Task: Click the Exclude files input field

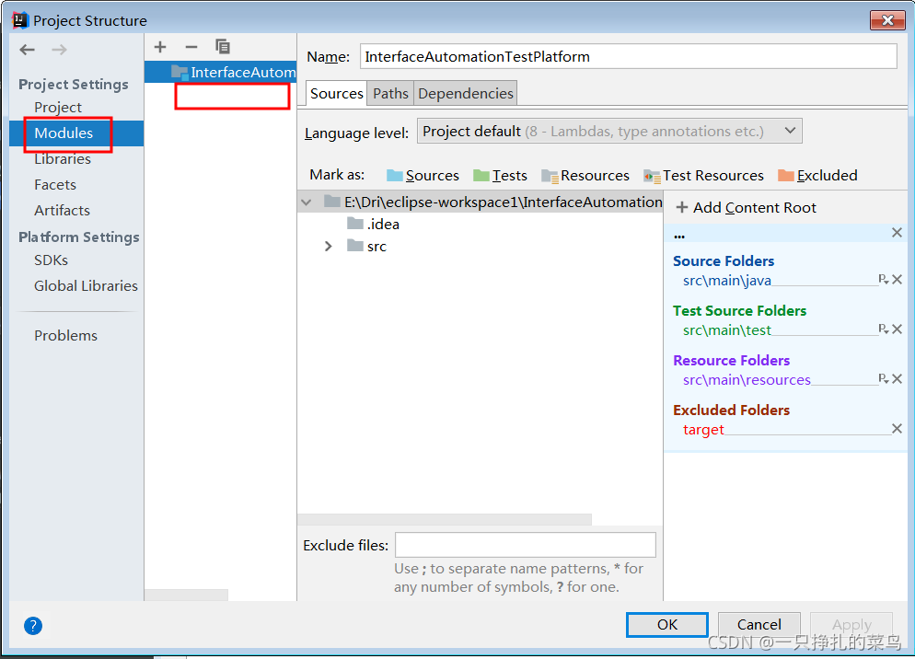Action: (526, 545)
